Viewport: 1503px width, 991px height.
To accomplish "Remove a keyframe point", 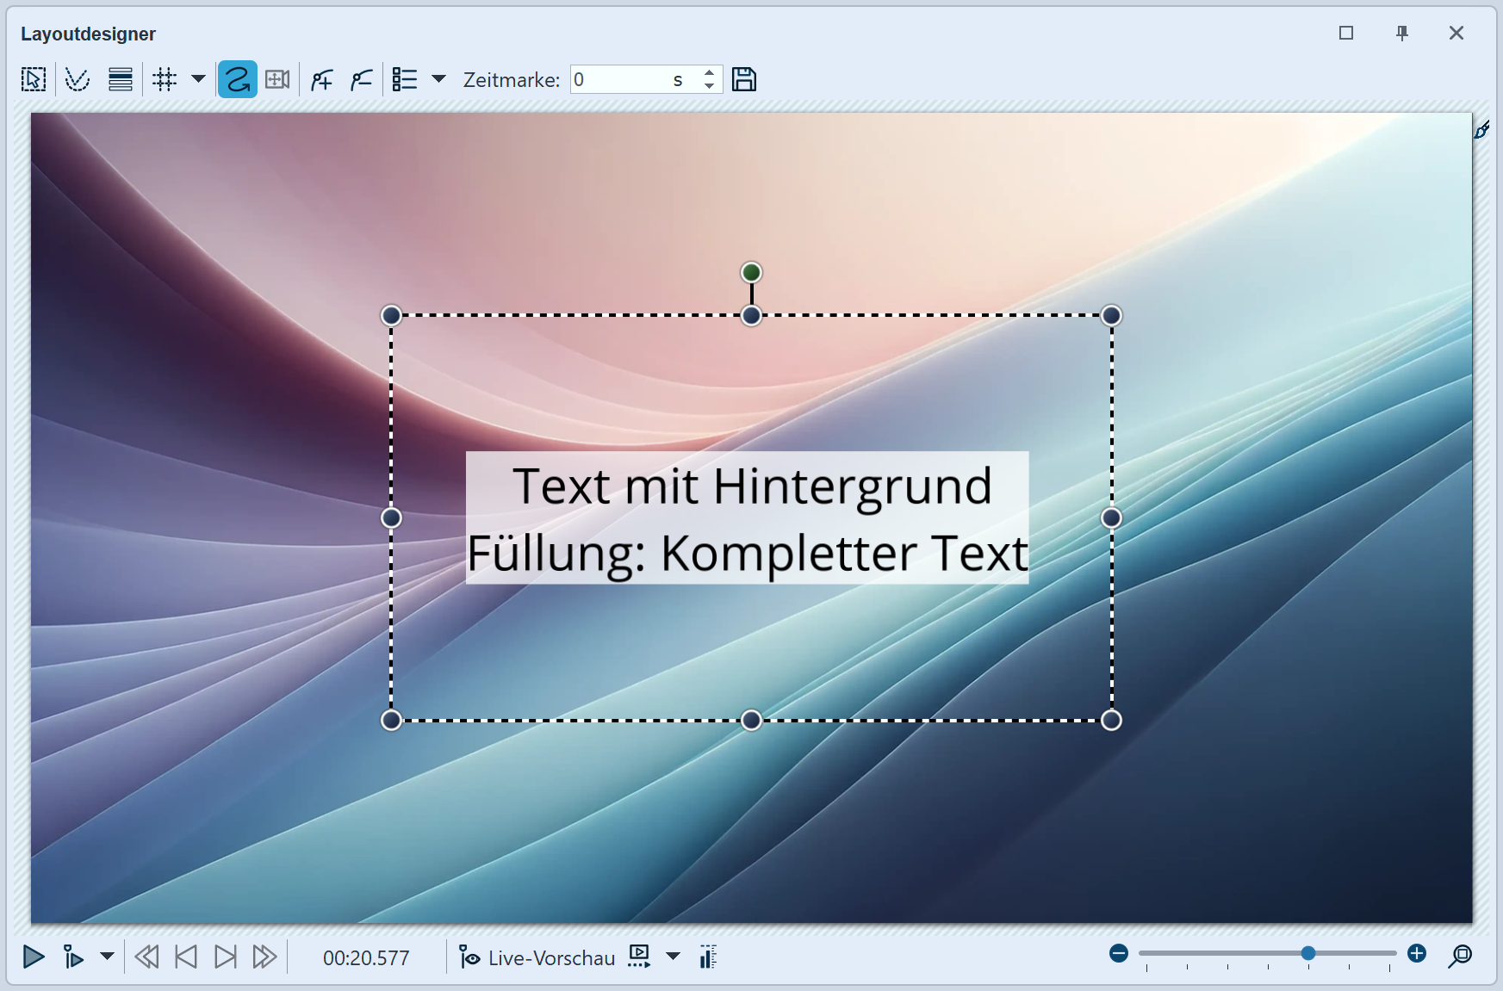I will (361, 79).
